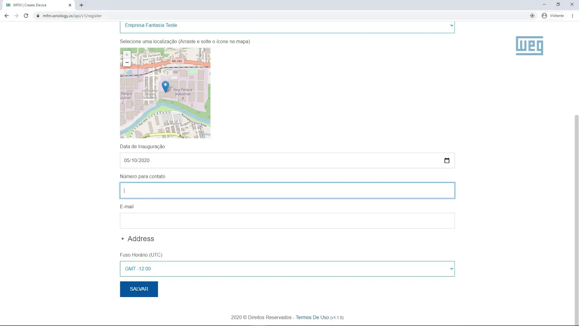Click the blue location pin marker

coord(166,86)
